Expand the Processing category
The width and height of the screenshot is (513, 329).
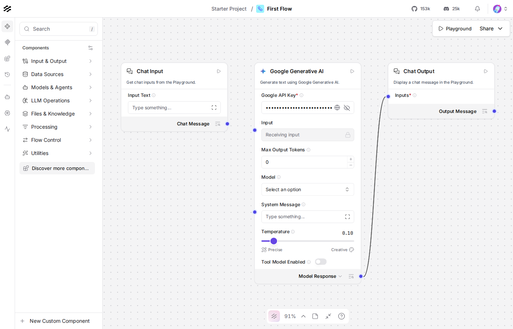57,127
